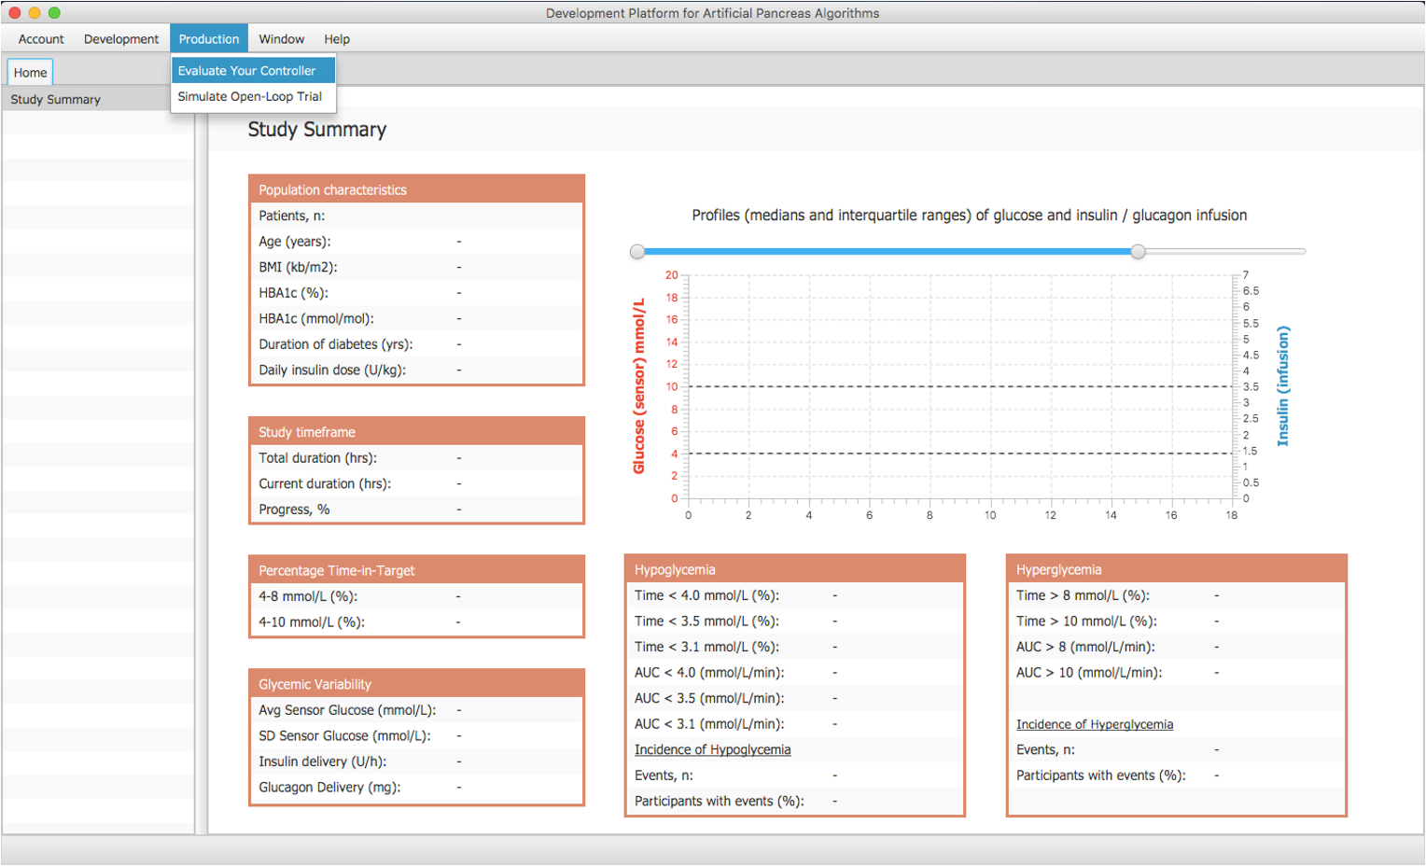Open the Incidence of Hypoglycemia link
Image resolution: width=1426 pixels, height=866 pixels.
[x=712, y=749]
